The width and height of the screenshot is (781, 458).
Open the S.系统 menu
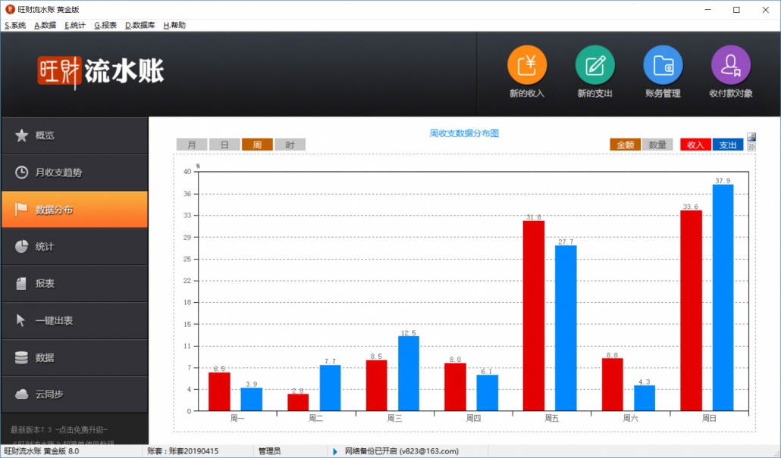pyautogui.click(x=15, y=25)
